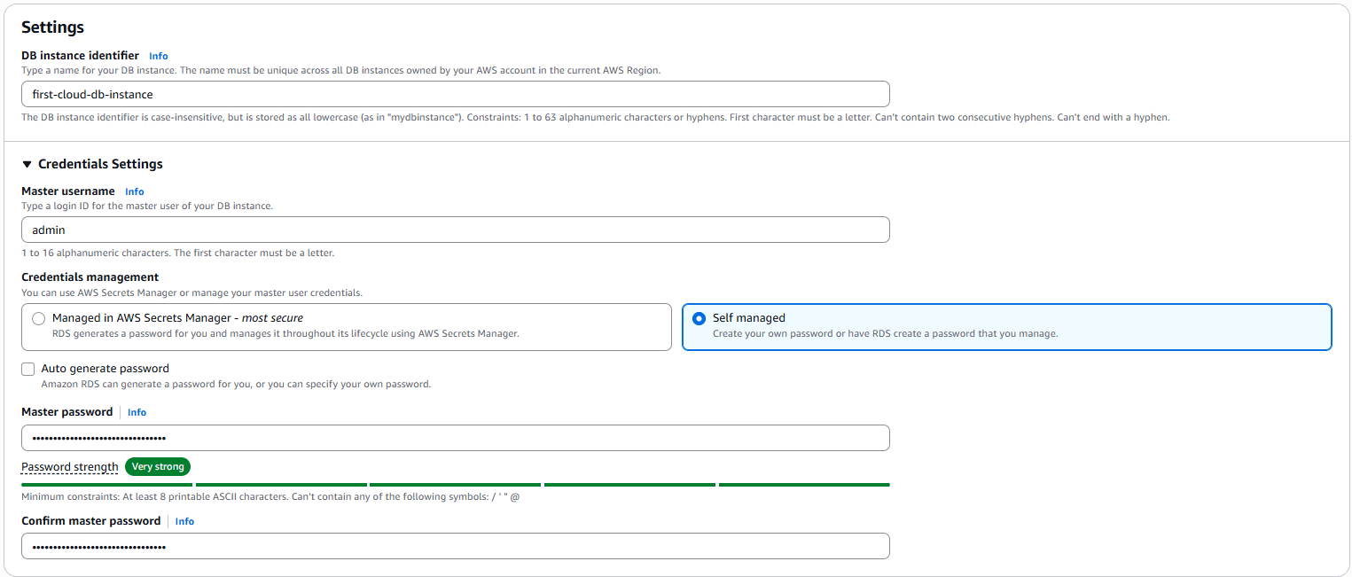
Task: Click the Settings section heading
Action: (x=53, y=27)
